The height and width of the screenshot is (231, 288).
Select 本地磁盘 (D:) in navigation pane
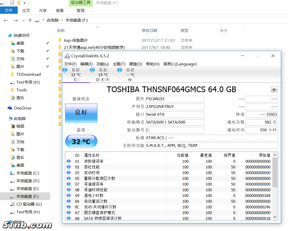[28, 181]
